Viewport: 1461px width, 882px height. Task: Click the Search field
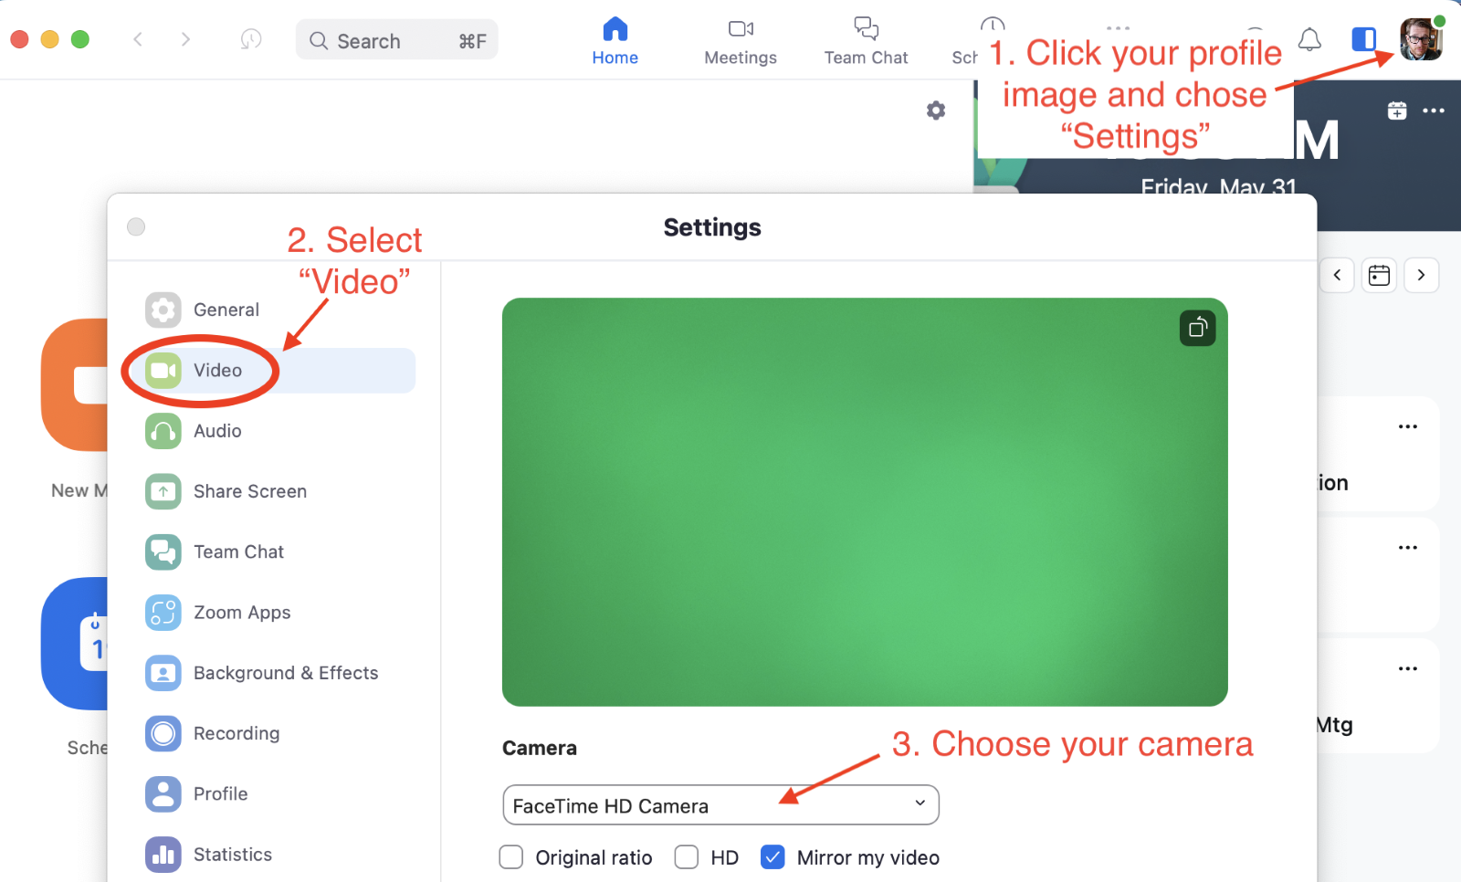pyautogui.click(x=396, y=40)
